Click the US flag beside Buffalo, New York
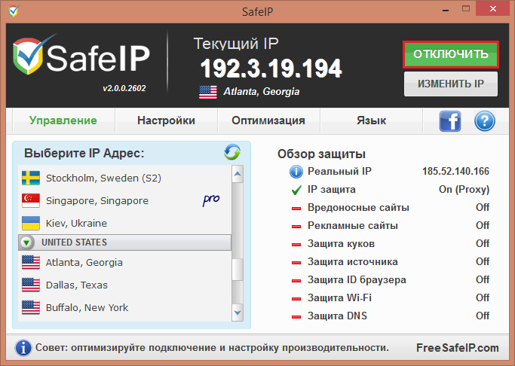This screenshot has width=515, height=366. tap(31, 307)
